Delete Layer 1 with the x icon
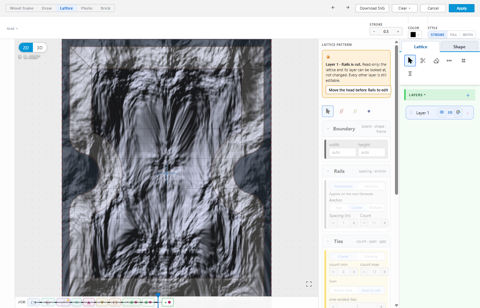 click(467, 113)
